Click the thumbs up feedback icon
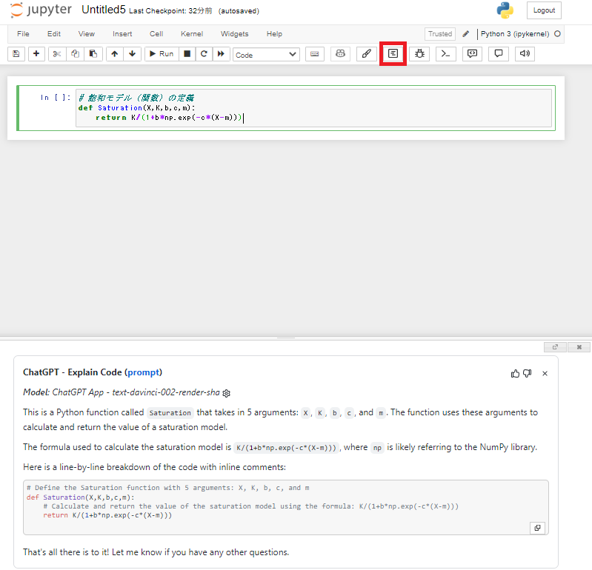Viewport: 592px width, 570px height. tap(516, 374)
